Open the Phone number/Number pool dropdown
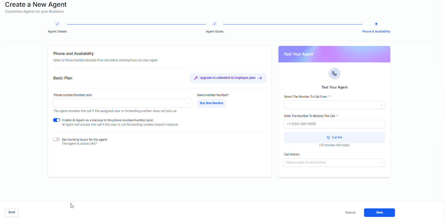This screenshot has width=445, height=221. click(122, 103)
